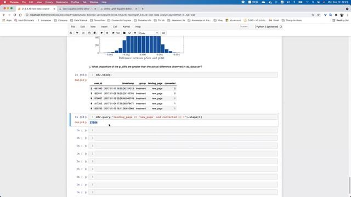Open the My account bookmark

click(234, 20)
